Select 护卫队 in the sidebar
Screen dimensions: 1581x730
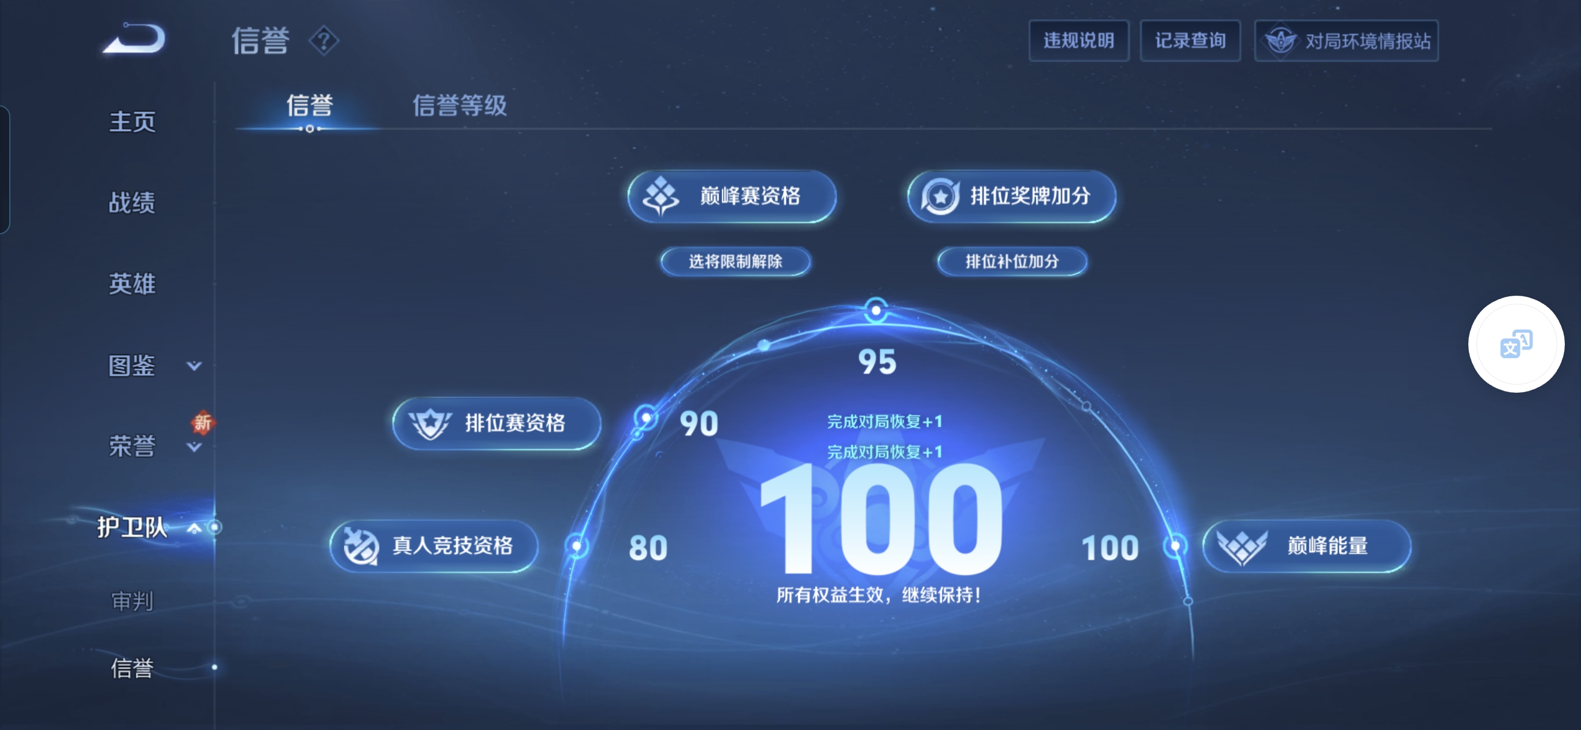pos(132,527)
